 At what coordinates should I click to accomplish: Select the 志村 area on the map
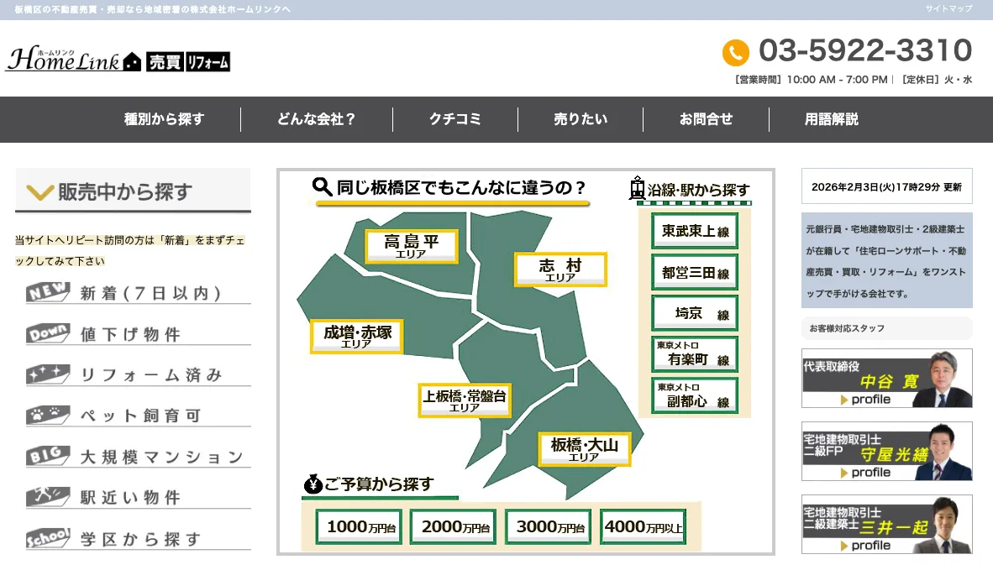(x=560, y=269)
